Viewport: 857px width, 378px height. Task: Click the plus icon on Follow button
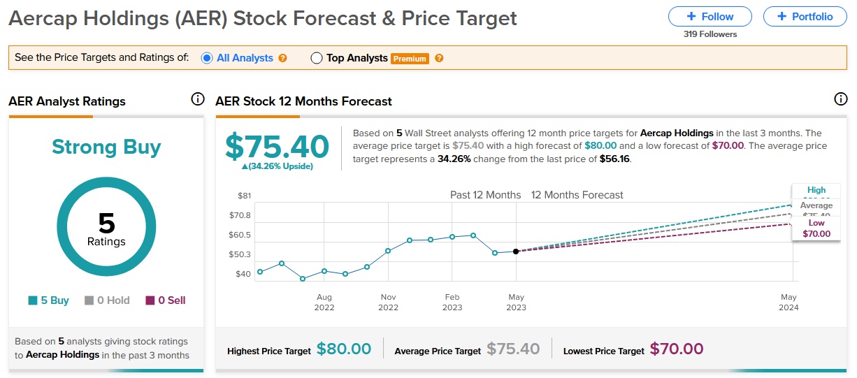pyautogui.click(x=691, y=16)
